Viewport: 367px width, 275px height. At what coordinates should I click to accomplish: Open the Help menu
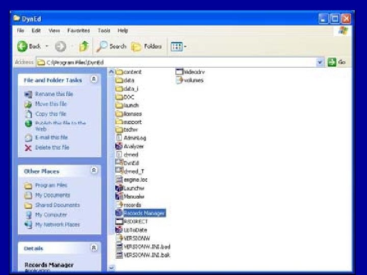123,31
